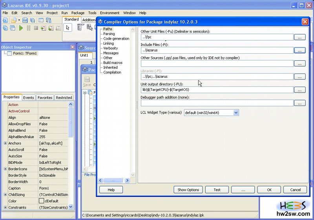This screenshot has height=220, width=314.
Task: Click the Save floppy disk icon
Action: (25, 20)
